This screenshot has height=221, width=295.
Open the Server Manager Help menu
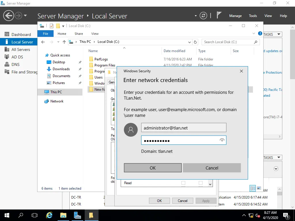point(283,16)
